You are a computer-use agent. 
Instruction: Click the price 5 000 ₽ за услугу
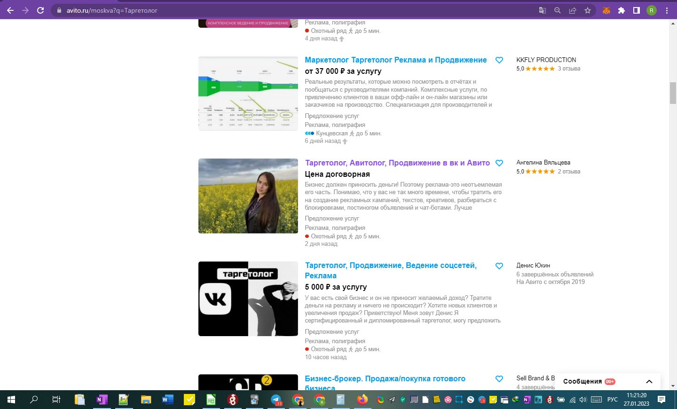coord(336,287)
